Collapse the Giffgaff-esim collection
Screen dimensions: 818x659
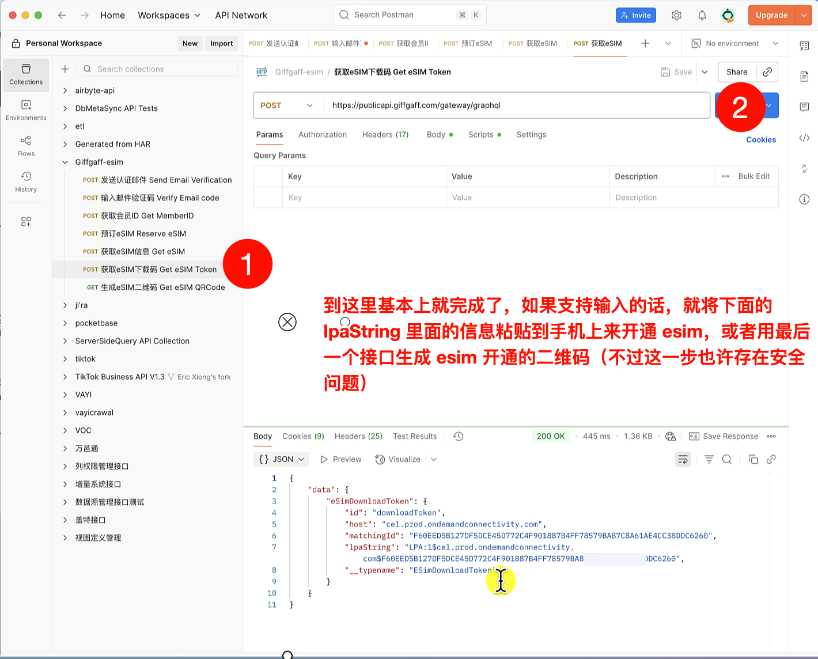(65, 162)
